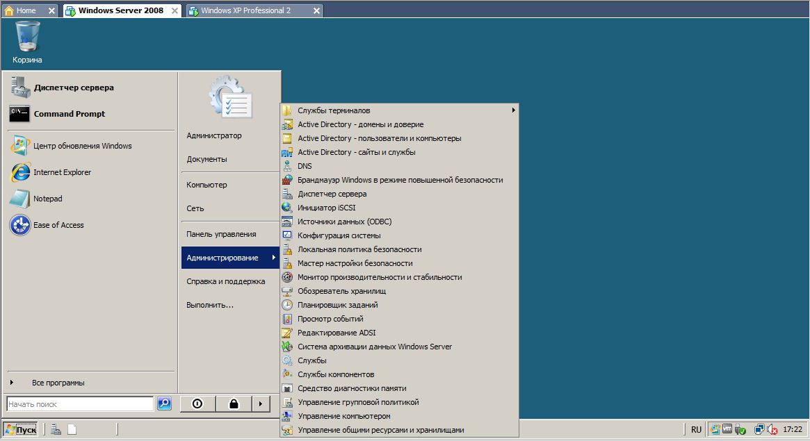Open Справка и поддержка
Viewport: 810px width, 441px height.
(x=226, y=282)
